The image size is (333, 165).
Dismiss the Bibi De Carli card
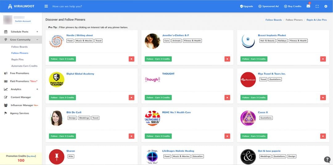[x=131, y=136]
